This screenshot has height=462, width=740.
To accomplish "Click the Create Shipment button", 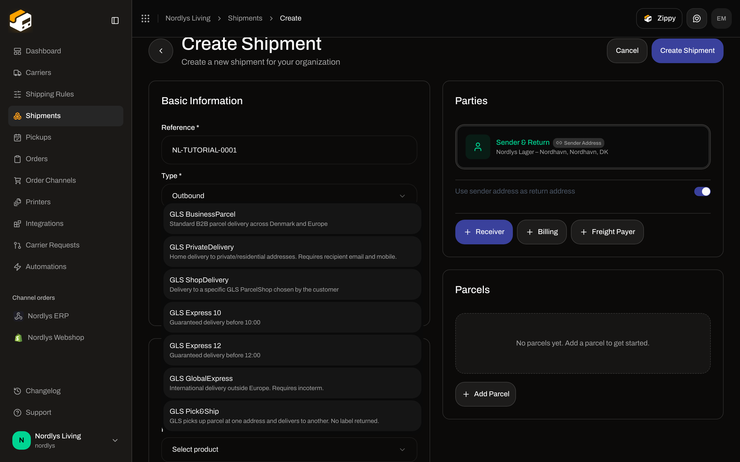I will click(687, 51).
